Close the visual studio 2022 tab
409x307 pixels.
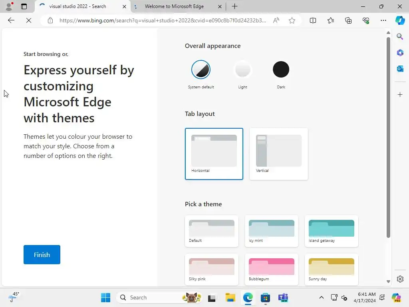coord(125,6)
